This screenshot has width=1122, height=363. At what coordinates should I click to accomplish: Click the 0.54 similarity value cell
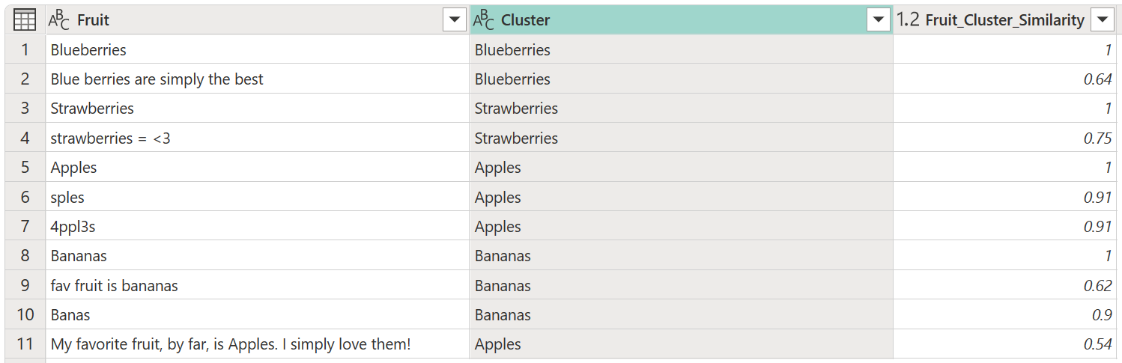point(1006,345)
